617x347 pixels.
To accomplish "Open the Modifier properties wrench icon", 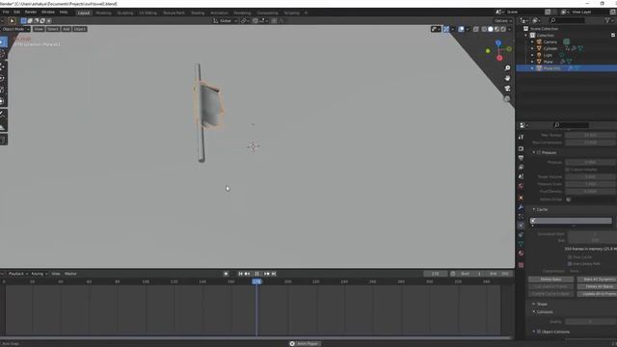I will tap(521, 207).
